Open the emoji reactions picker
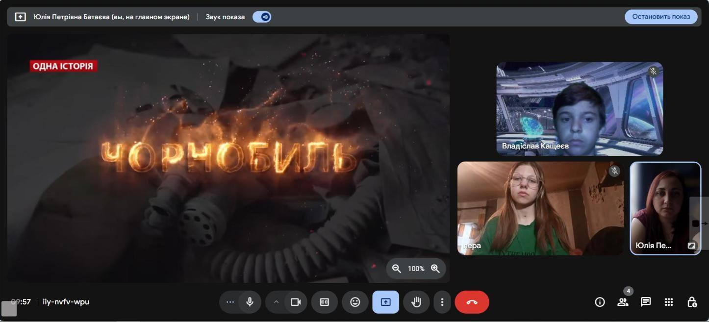 point(355,302)
